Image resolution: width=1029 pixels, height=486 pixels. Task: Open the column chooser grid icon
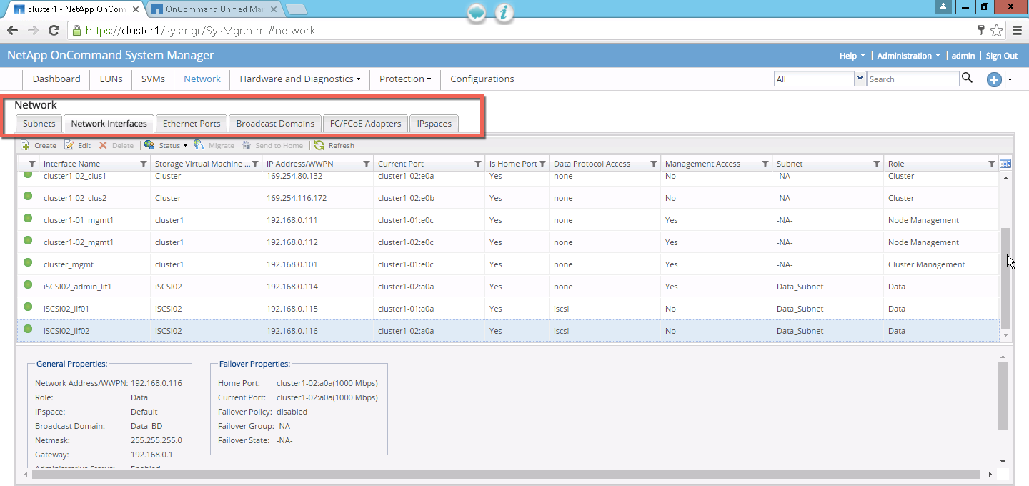tap(1005, 164)
